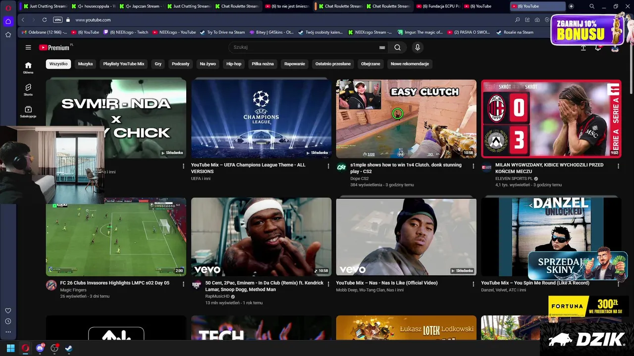Open on-screen keyboard icon in search box
The image size is (634, 356).
click(382, 47)
